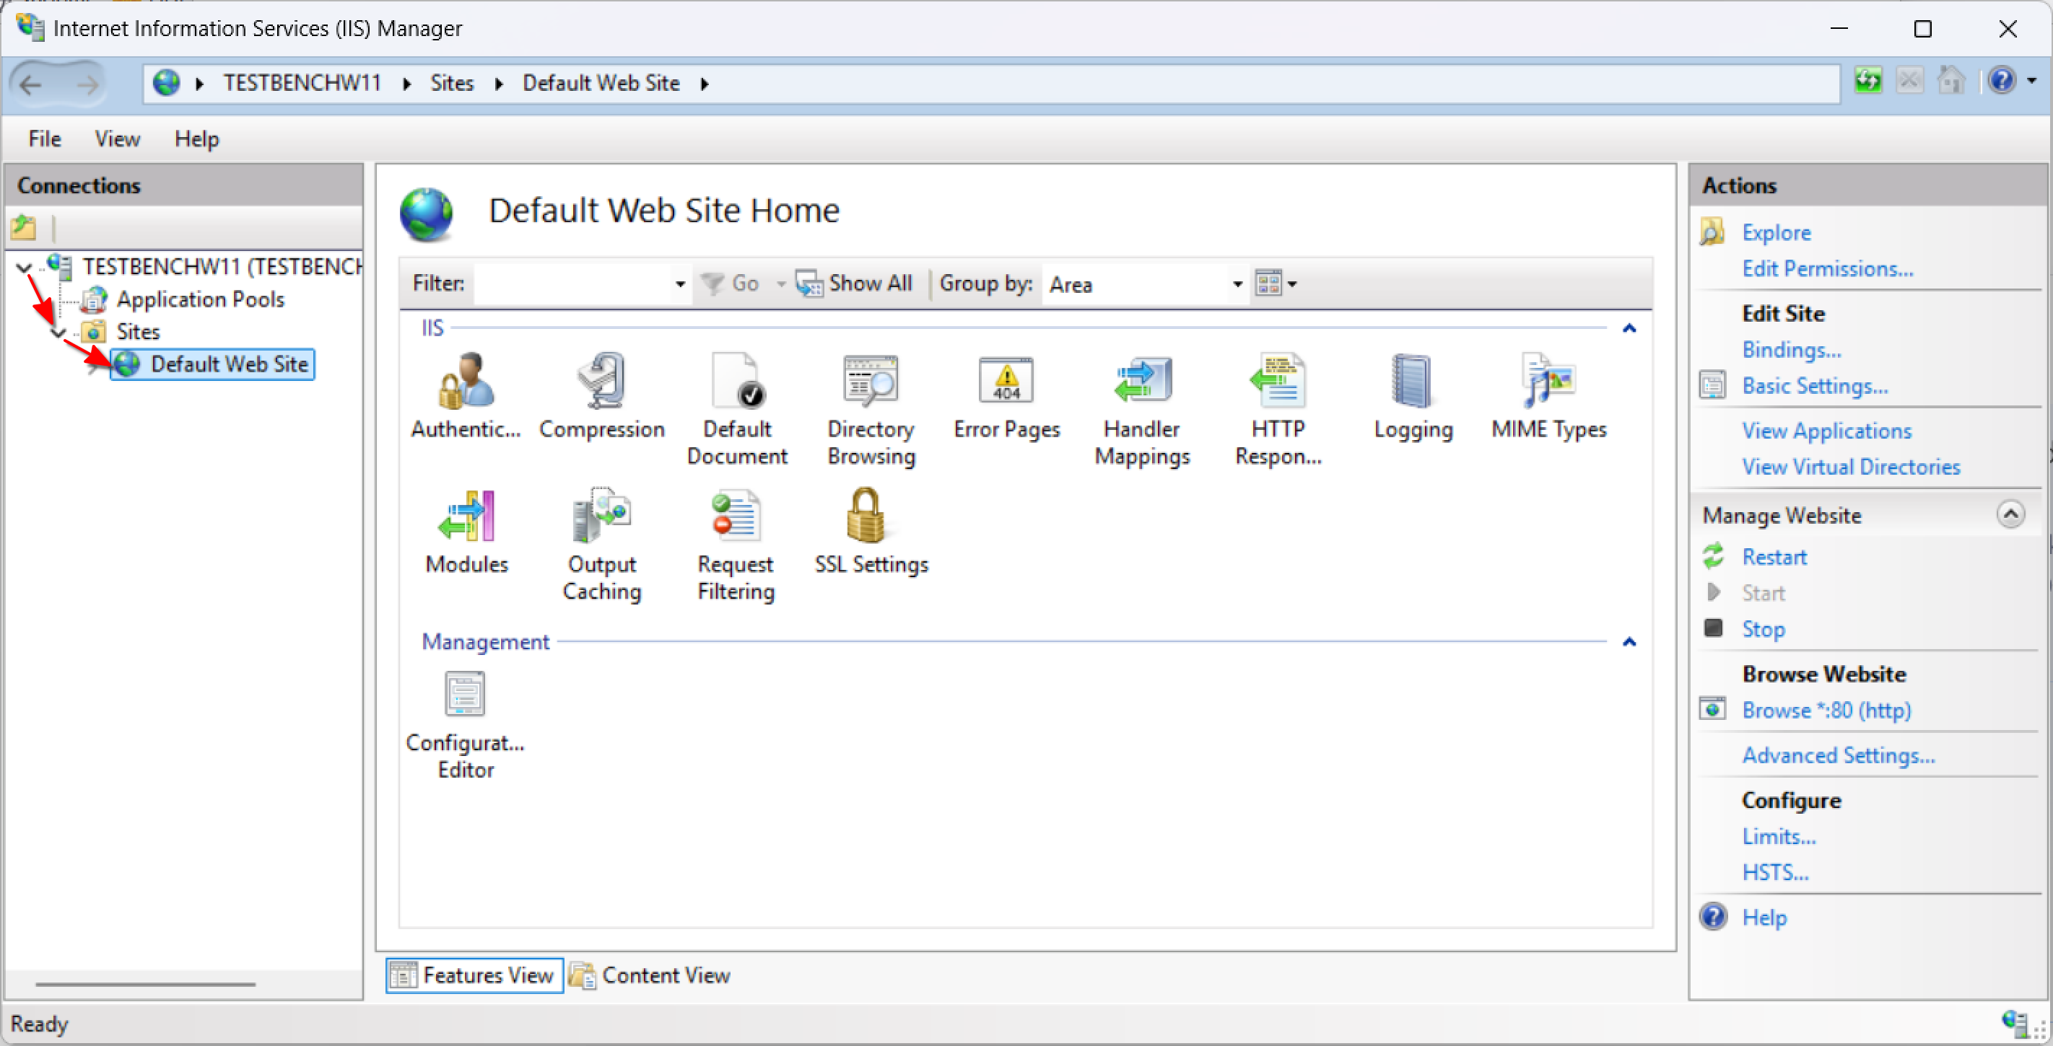The height and width of the screenshot is (1046, 2053).
Task: Open the Configuration Editor icon
Action: (465, 695)
